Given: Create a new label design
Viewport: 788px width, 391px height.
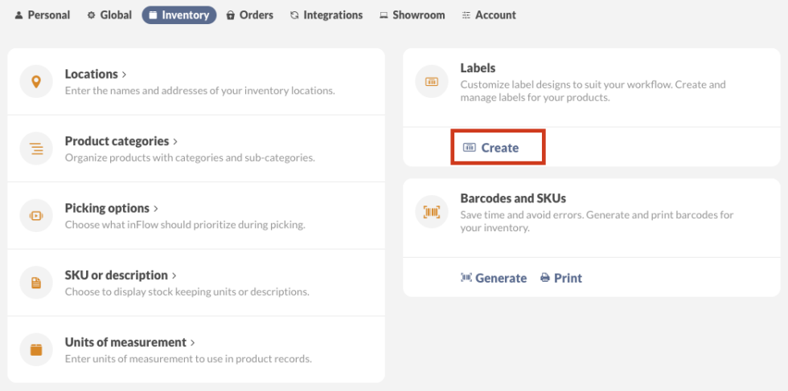Looking at the screenshot, I should (491, 148).
